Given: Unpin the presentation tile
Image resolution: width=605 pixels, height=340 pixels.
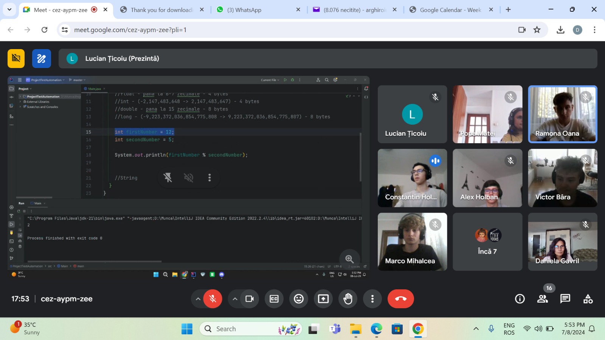Looking at the screenshot, I should tap(168, 178).
